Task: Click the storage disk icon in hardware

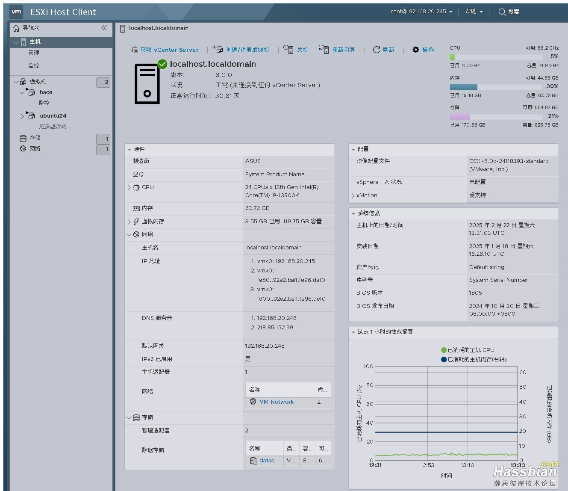Action: pyautogui.click(x=136, y=417)
